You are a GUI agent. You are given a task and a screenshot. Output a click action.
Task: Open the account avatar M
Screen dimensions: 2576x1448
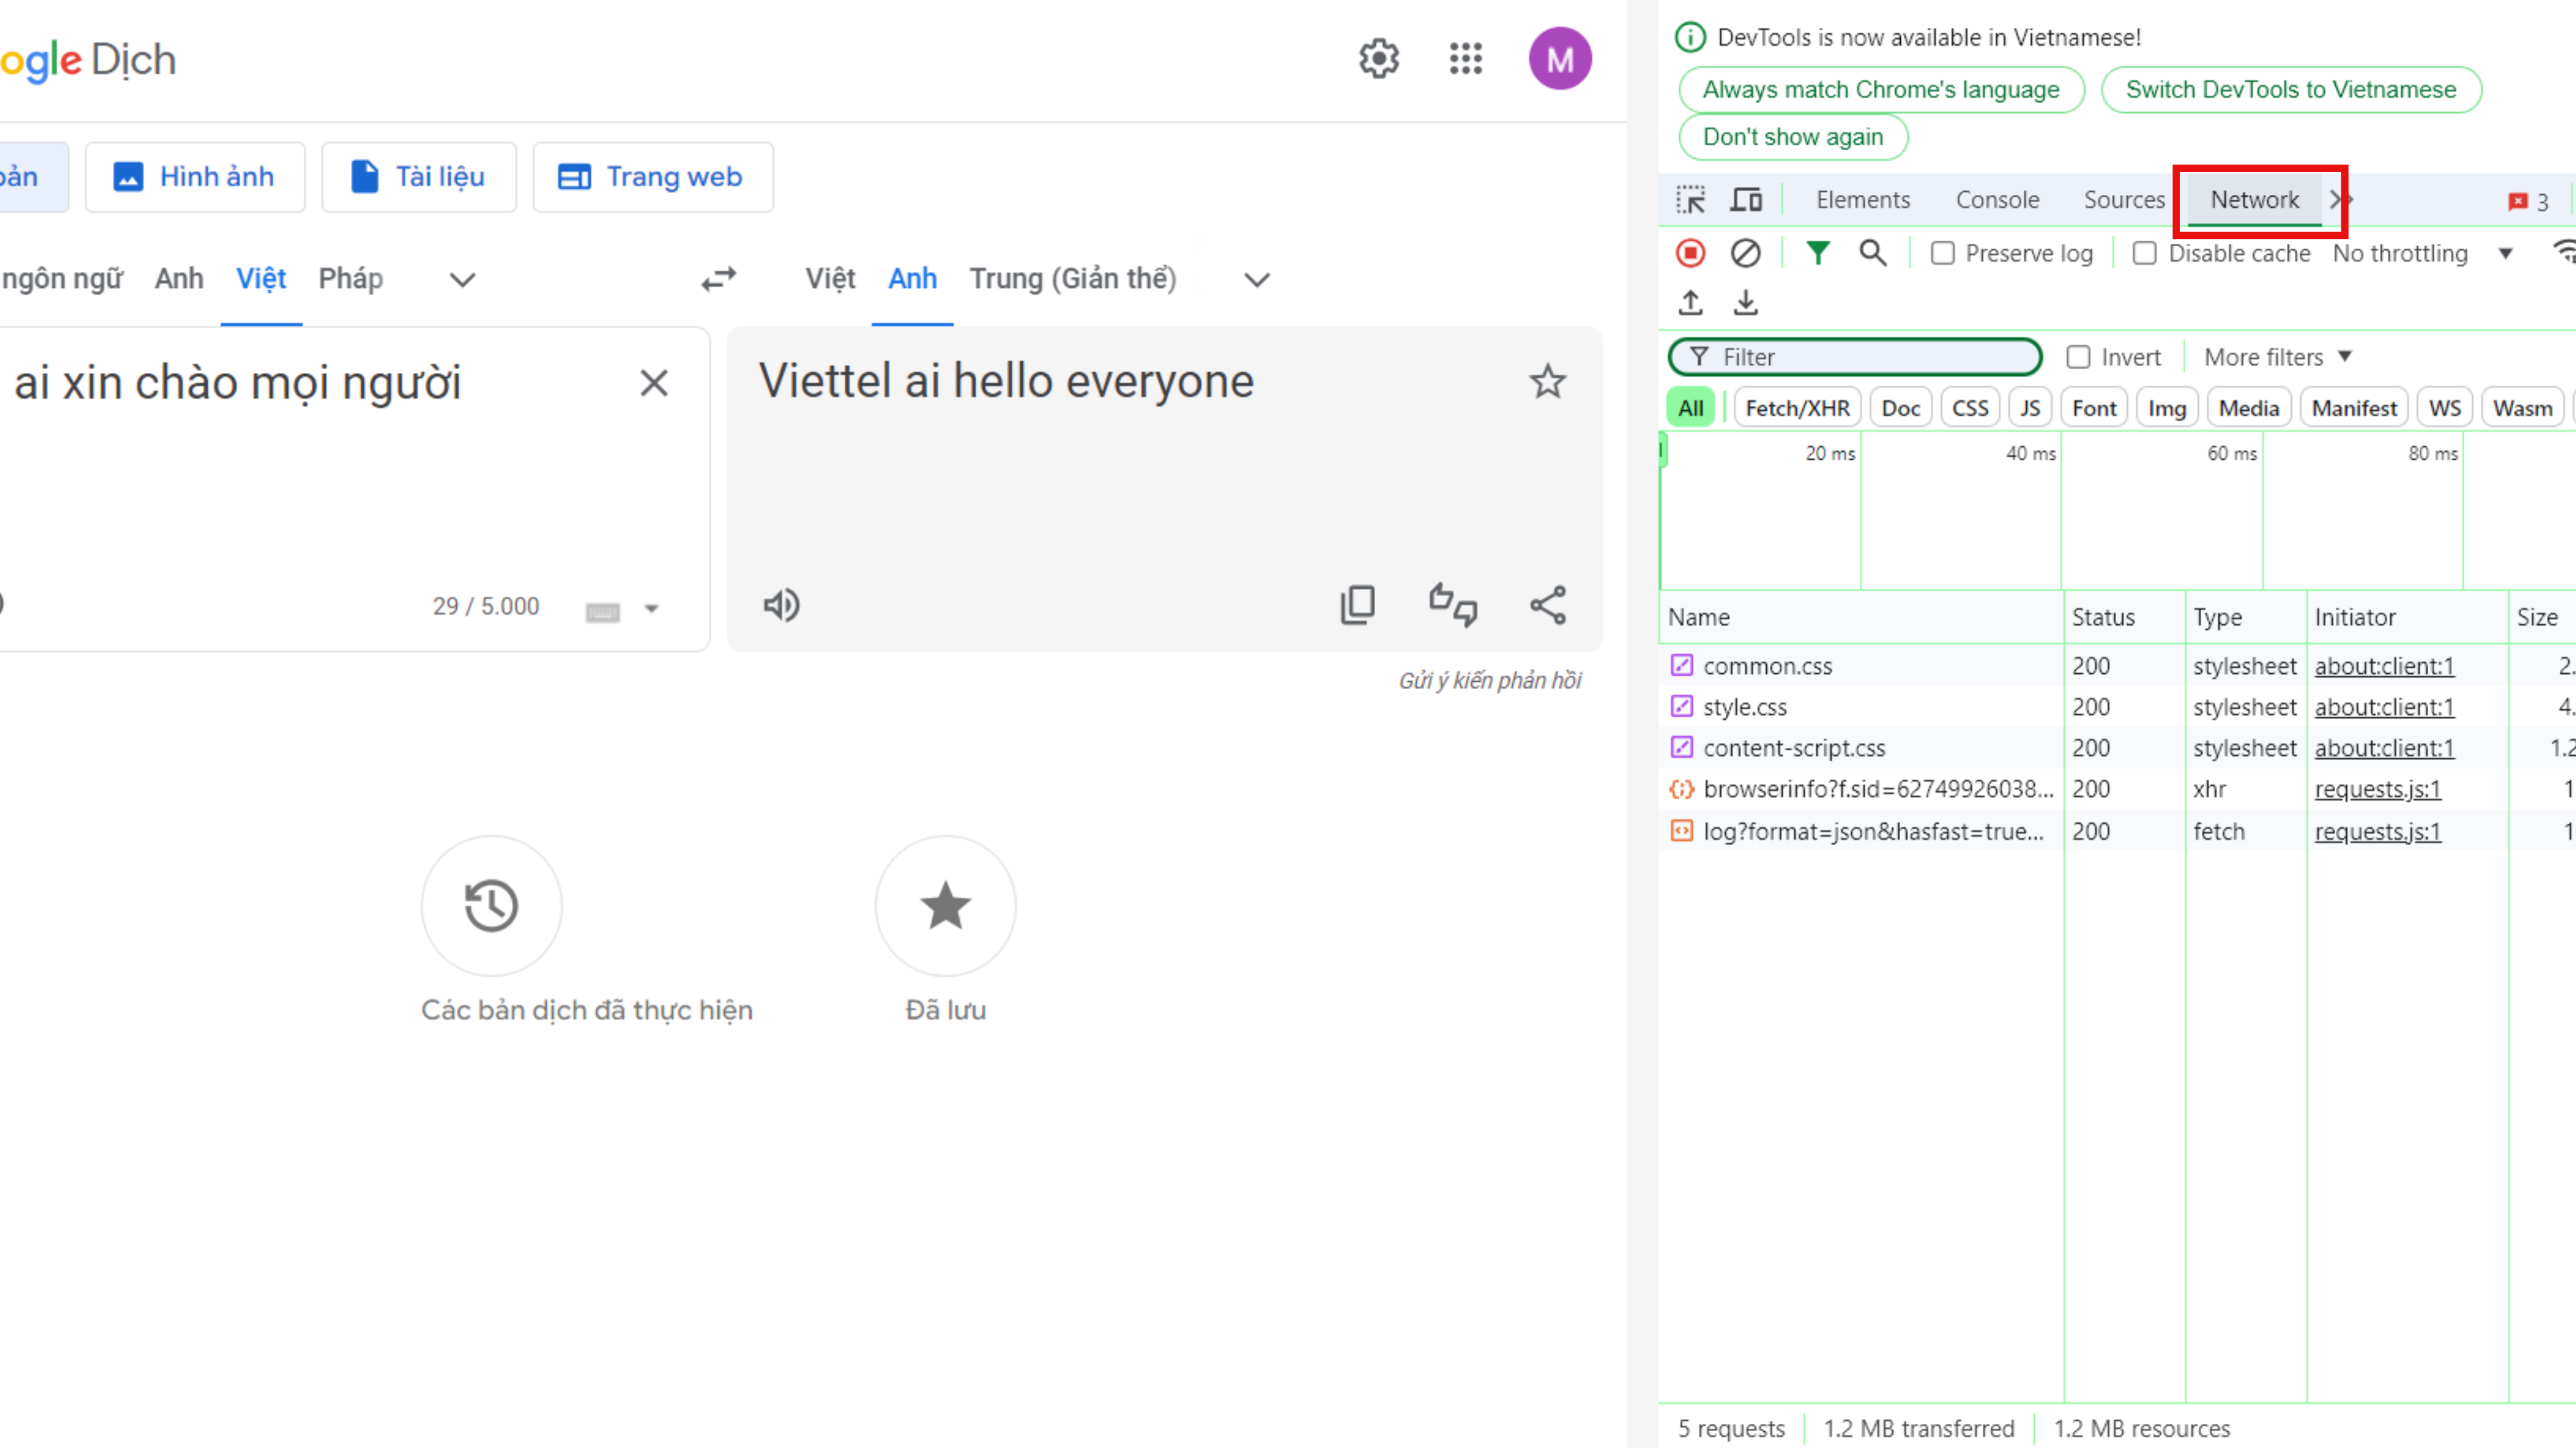[1559, 59]
